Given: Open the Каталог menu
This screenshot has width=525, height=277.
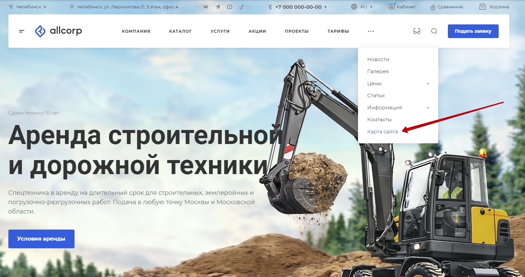Looking at the screenshot, I should click(180, 31).
